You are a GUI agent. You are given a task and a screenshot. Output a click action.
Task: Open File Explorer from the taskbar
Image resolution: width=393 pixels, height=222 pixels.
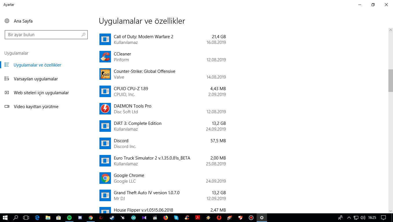point(48,218)
